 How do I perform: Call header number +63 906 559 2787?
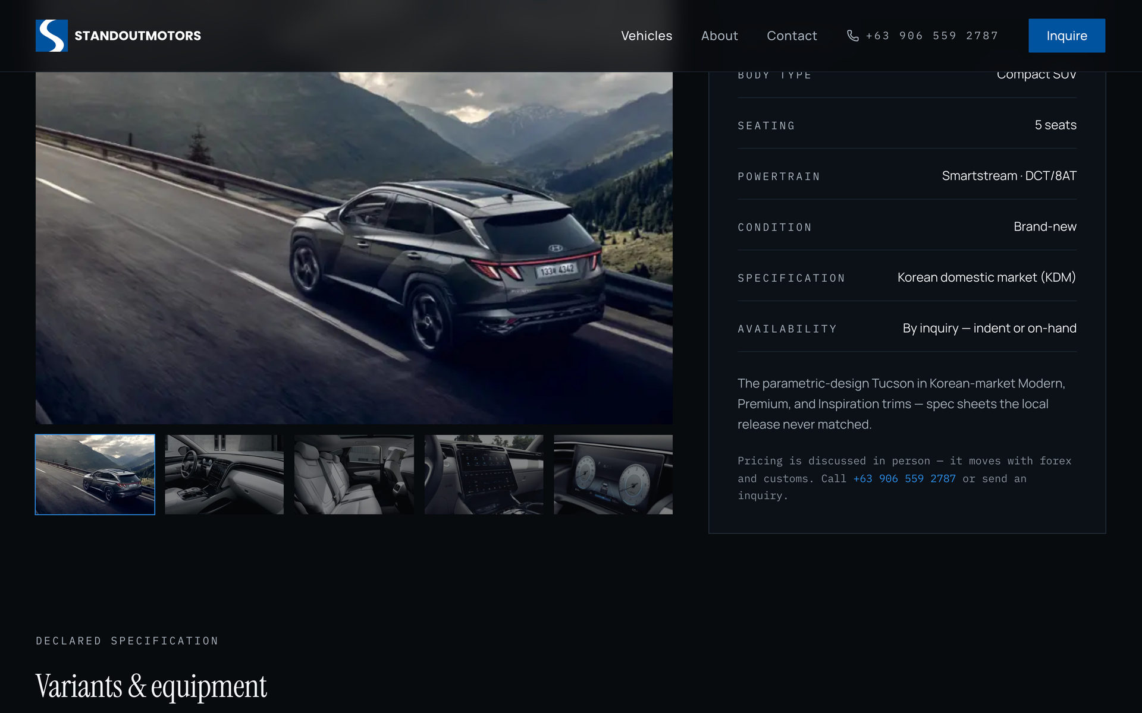[x=931, y=36]
